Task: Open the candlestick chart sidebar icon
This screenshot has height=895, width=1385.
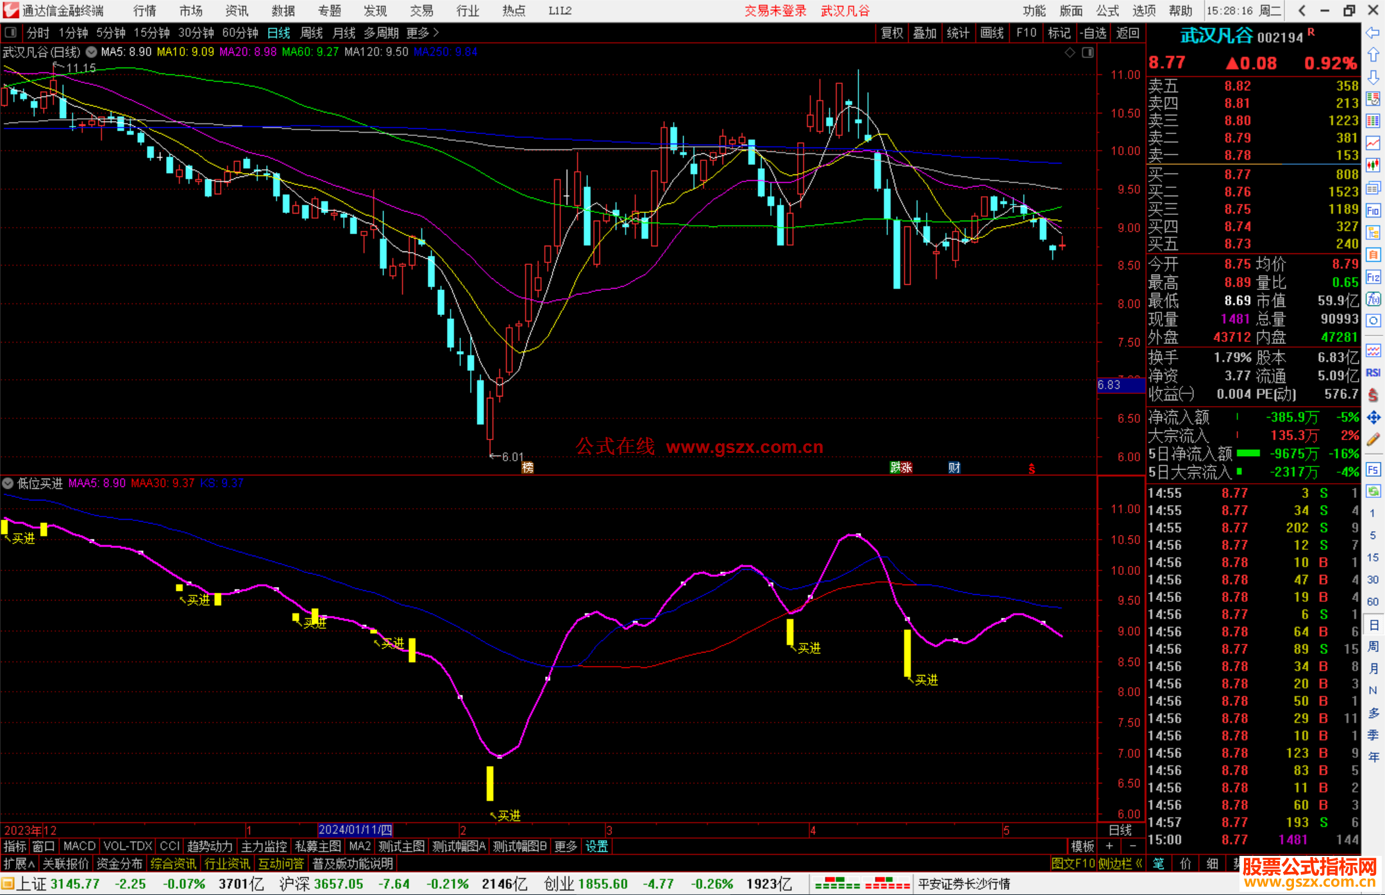Action: pyautogui.click(x=1373, y=166)
